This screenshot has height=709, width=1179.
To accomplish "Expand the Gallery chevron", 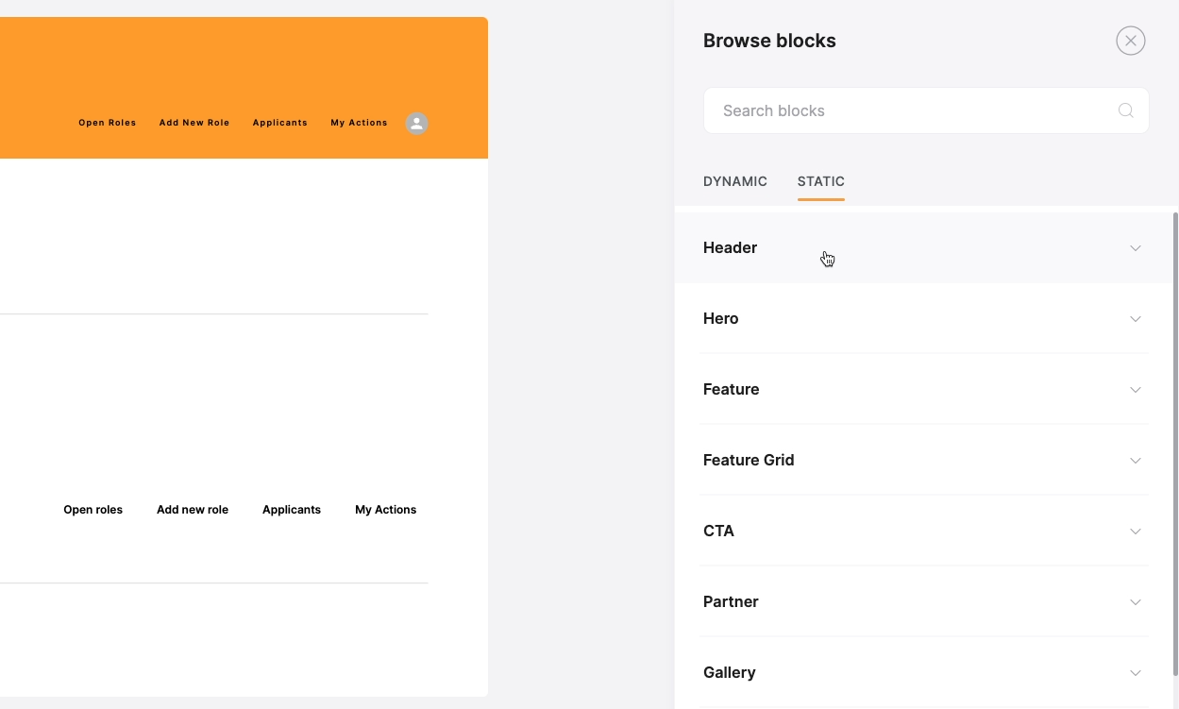I will pos(1135,673).
